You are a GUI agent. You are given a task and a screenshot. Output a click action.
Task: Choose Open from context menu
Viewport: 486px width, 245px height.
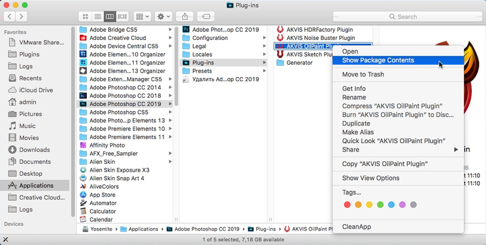[398, 52]
